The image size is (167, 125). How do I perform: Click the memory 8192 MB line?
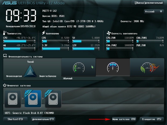point(69,26)
